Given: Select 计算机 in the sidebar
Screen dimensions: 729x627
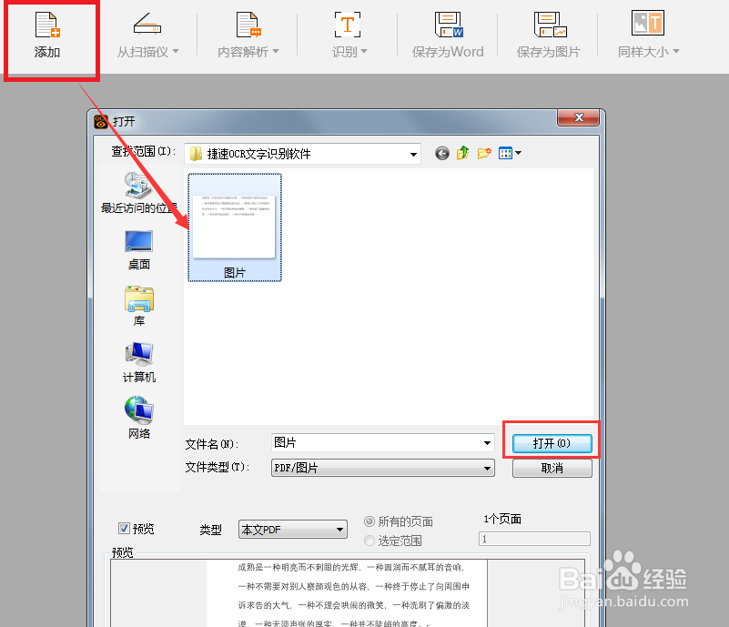Looking at the screenshot, I should (137, 361).
